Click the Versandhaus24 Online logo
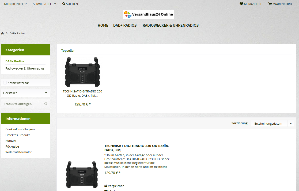The image size is (299, 191). (149, 14)
